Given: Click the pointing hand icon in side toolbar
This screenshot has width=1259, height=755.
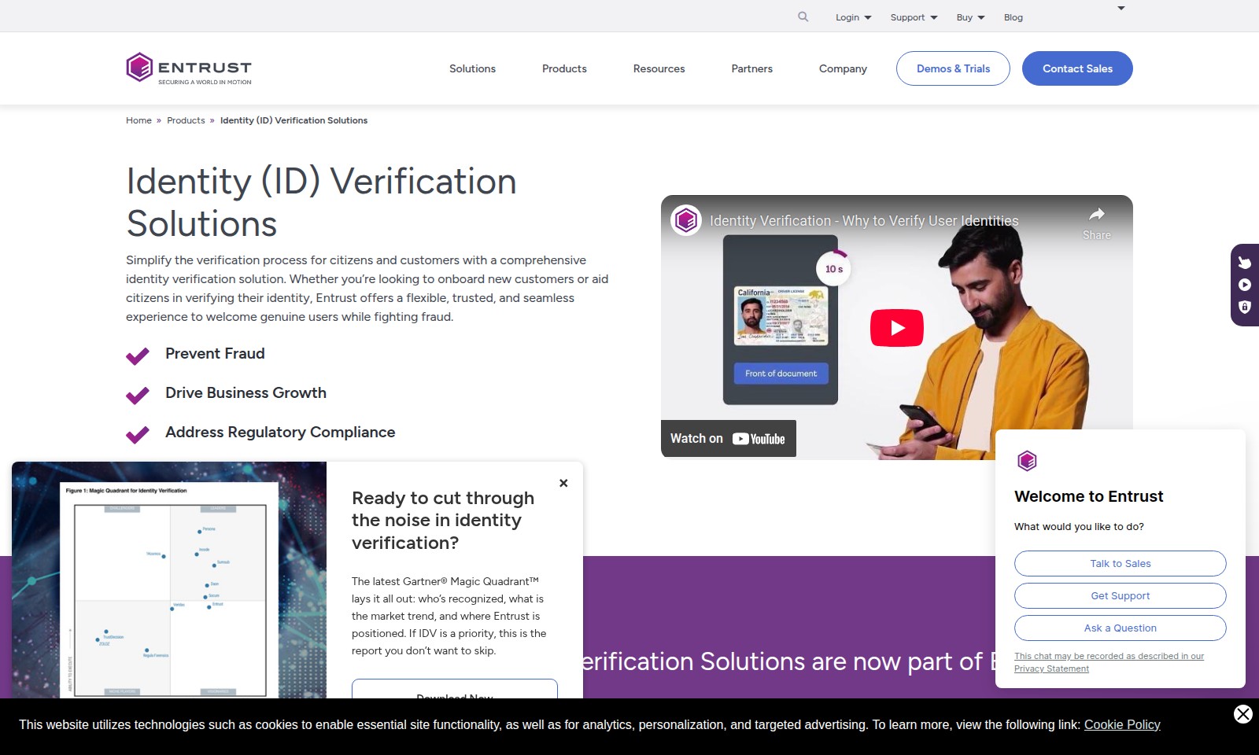Looking at the screenshot, I should (1245, 263).
